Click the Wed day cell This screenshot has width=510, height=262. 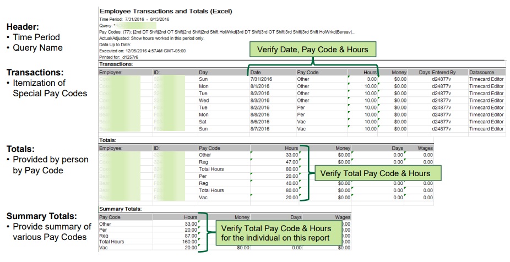tap(204, 101)
